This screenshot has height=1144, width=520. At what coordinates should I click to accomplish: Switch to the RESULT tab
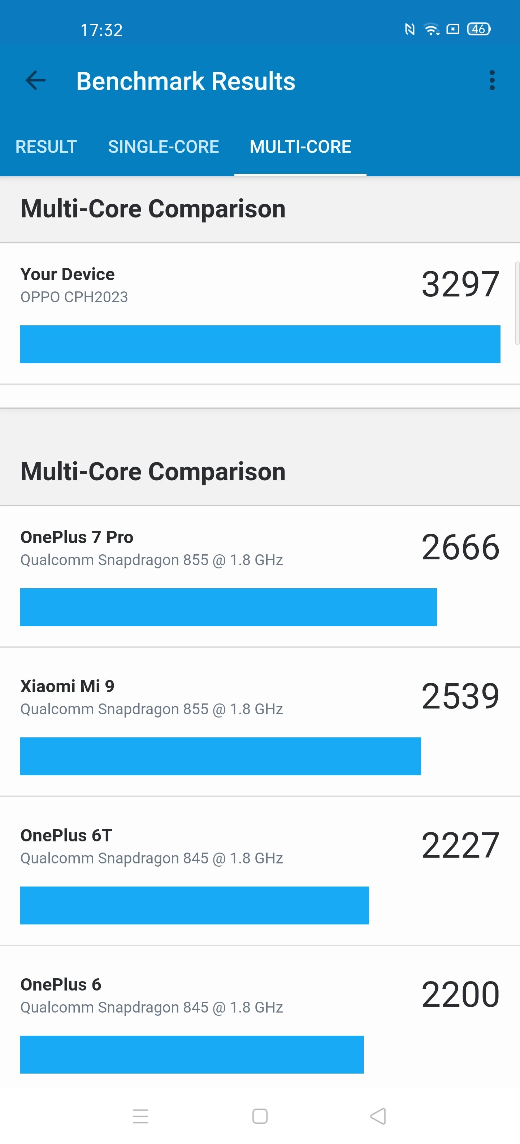click(46, 147)
